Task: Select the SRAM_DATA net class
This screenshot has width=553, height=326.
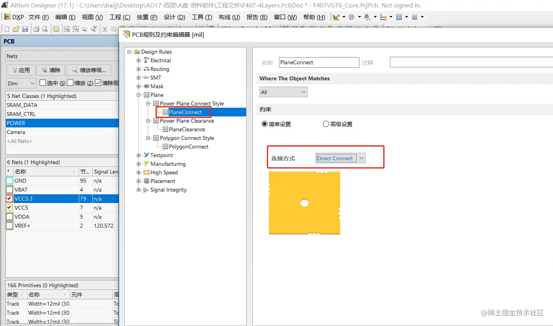Action: (62, 105)
